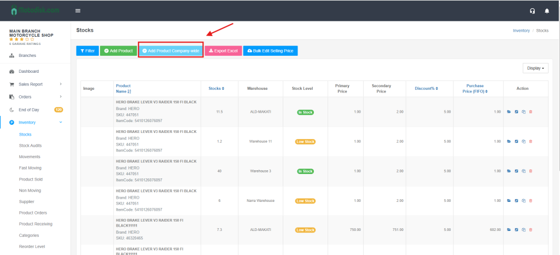This screenshot has width=560, height=255.
Task: Open Stock Audits in sidebar
Action: coord(30,146)
